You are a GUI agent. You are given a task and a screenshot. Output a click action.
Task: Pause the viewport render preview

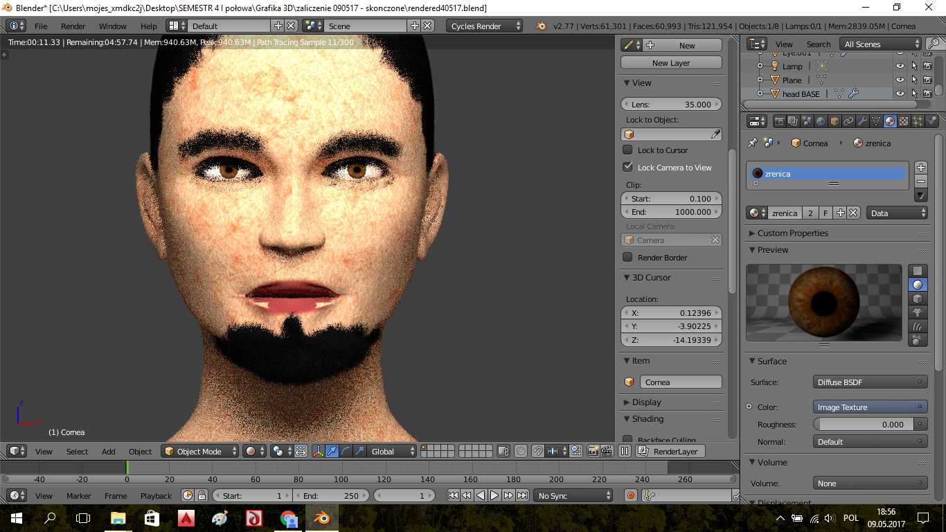point(625,451)
